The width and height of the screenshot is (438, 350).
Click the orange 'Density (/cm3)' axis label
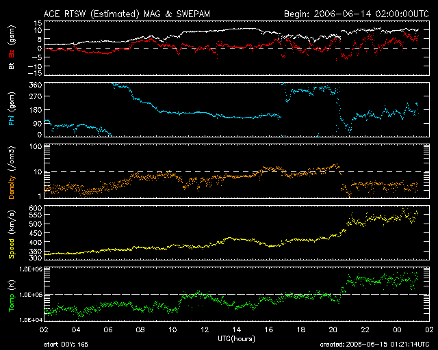tap(12, 172)
